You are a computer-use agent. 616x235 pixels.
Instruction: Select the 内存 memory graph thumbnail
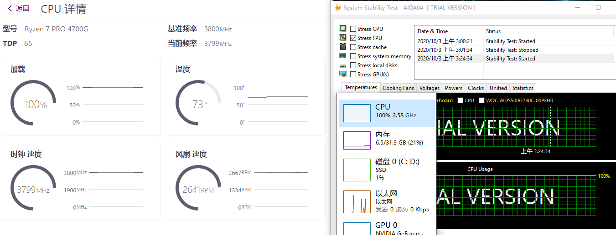[x=357, y=140]
